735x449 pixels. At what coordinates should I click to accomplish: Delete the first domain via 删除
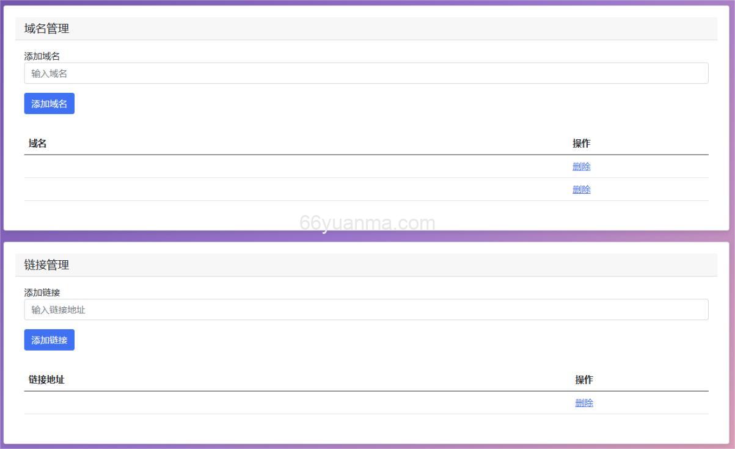pyautogui.click(x=581, y=167)
